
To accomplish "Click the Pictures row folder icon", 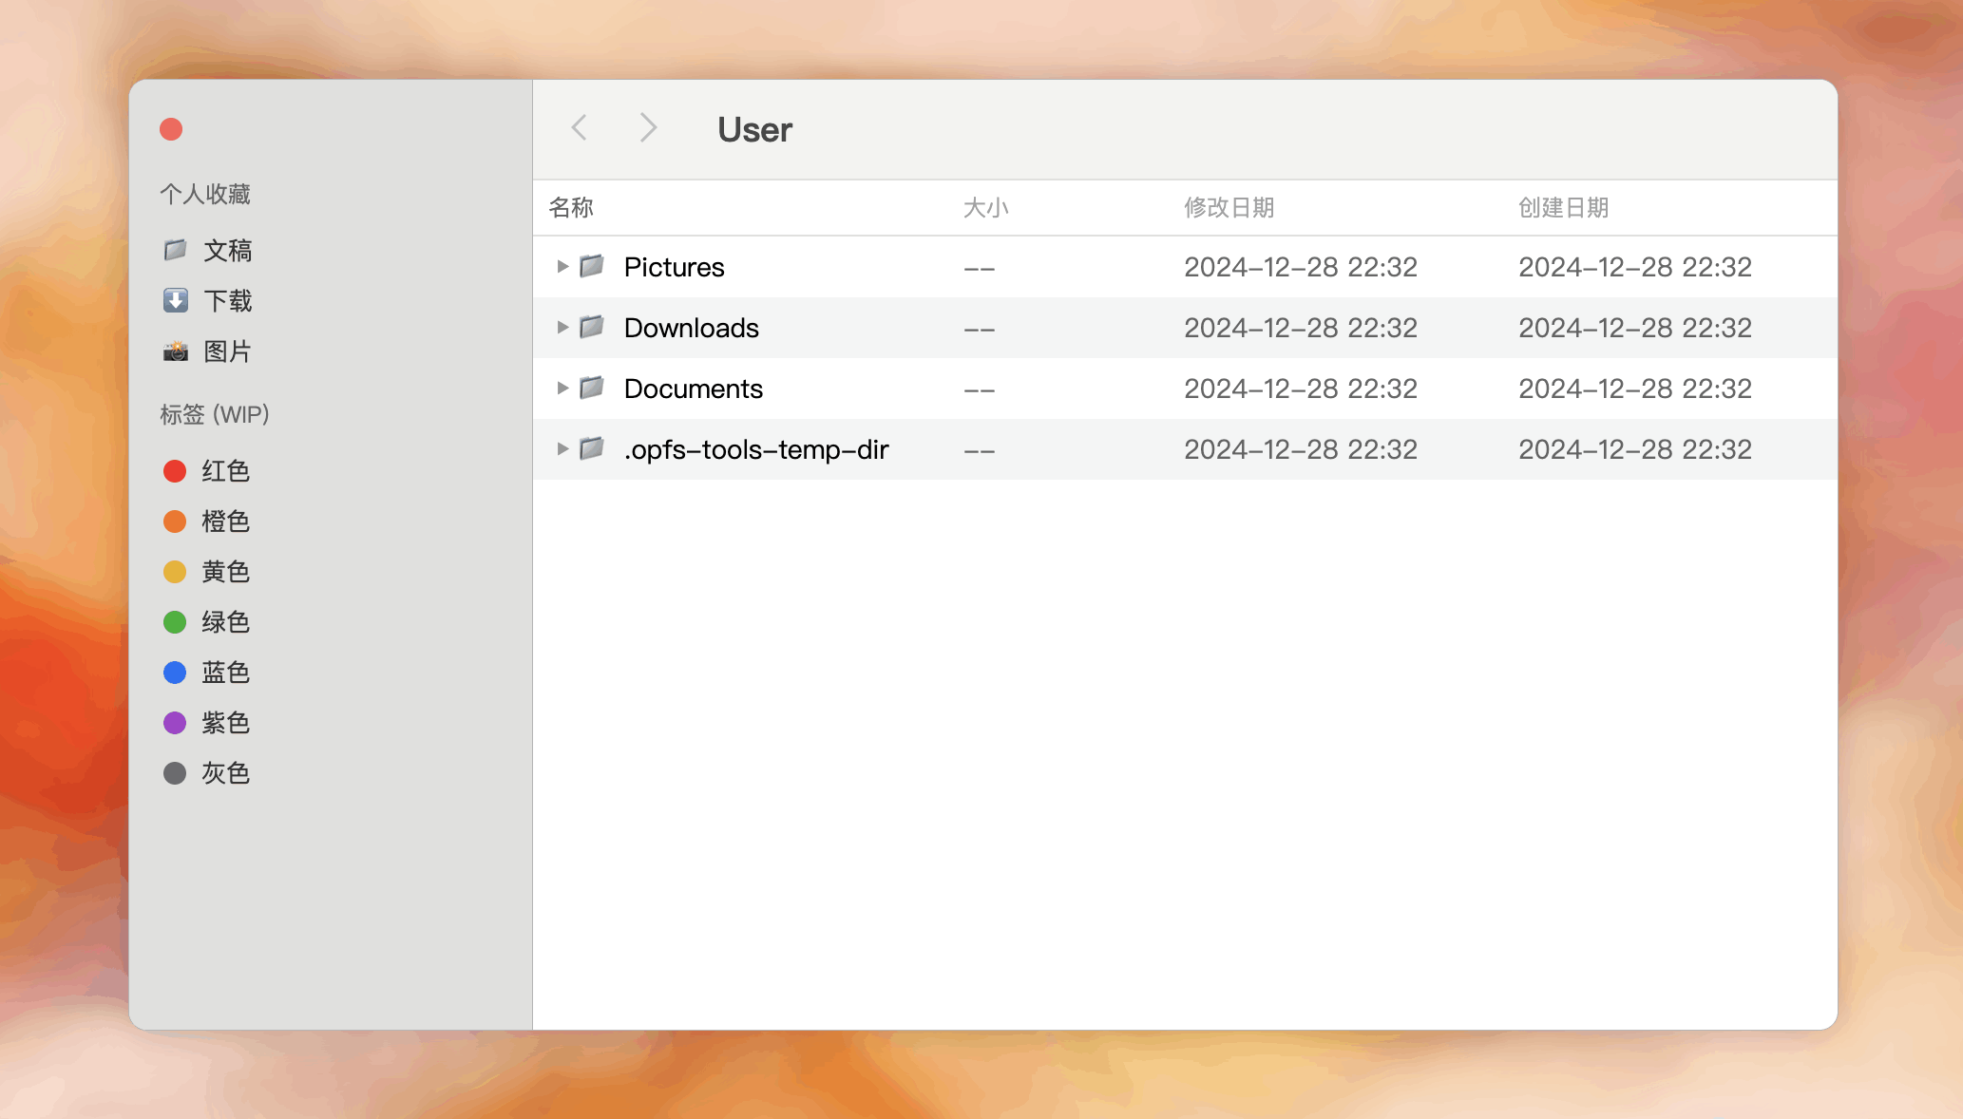I will 592,266.
